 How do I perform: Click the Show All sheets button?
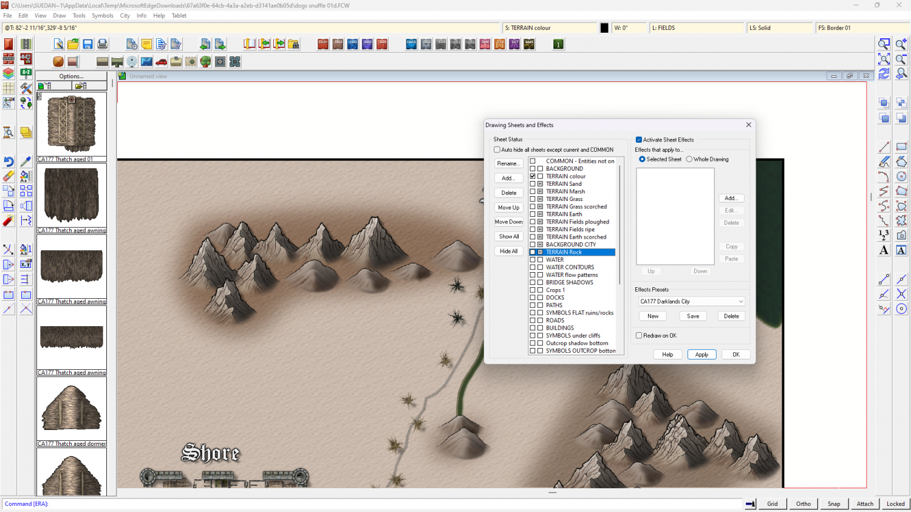pos(508,236)
